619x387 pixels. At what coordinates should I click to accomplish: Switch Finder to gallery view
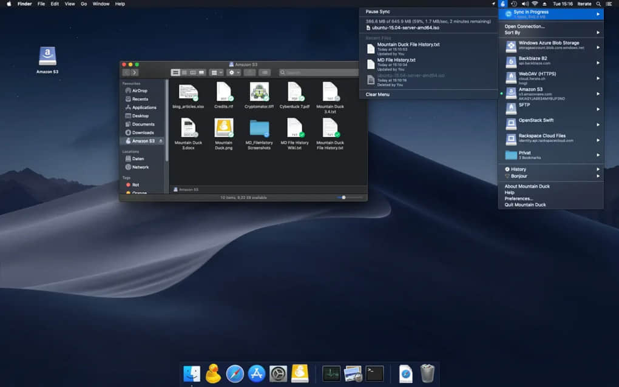201,72
